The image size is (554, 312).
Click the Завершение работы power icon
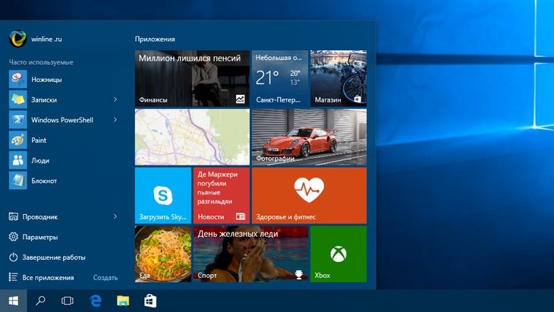[x=14, y=257]
